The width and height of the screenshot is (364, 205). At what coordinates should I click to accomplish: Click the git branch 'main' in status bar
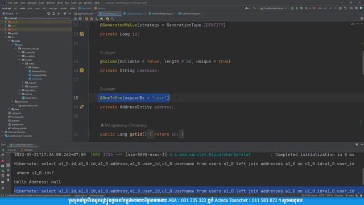[350, 196]
